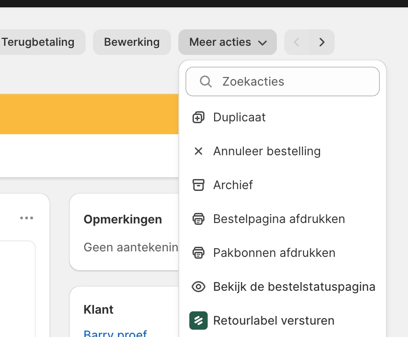Click the Duplicaat copy icon

pyautogui.click(x=198, y=117)
